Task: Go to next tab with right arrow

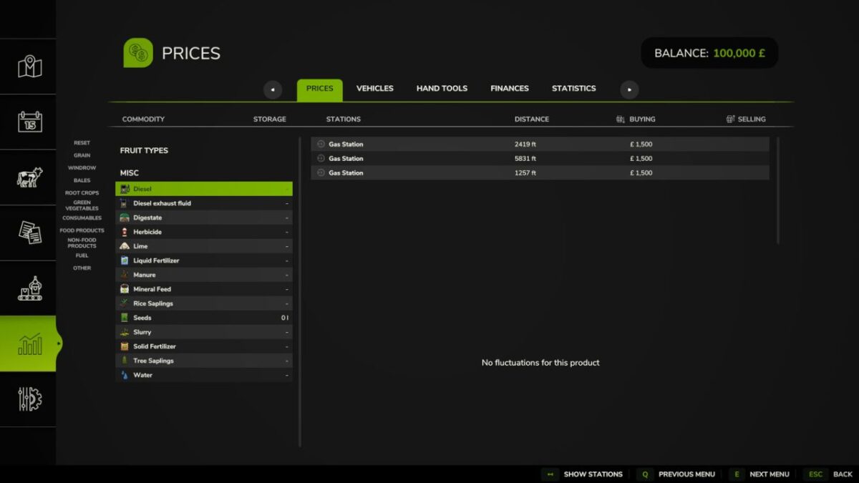Action: click(629, 89)
